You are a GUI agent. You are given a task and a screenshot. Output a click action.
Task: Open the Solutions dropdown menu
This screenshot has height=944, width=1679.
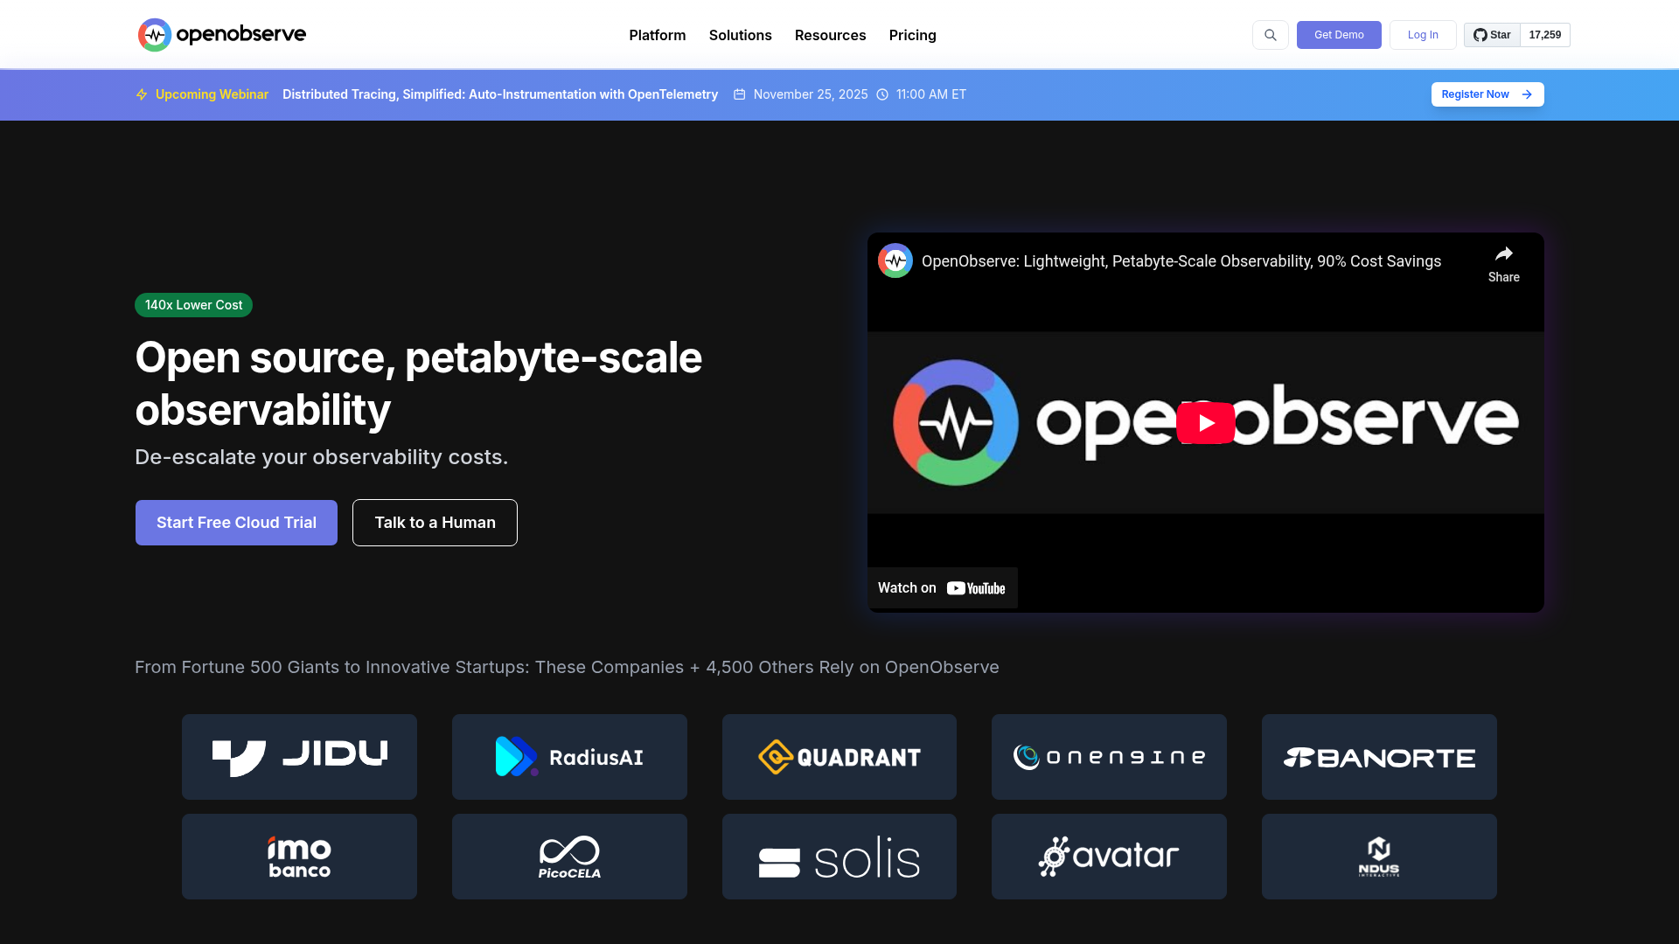click(x=740, y=35)
